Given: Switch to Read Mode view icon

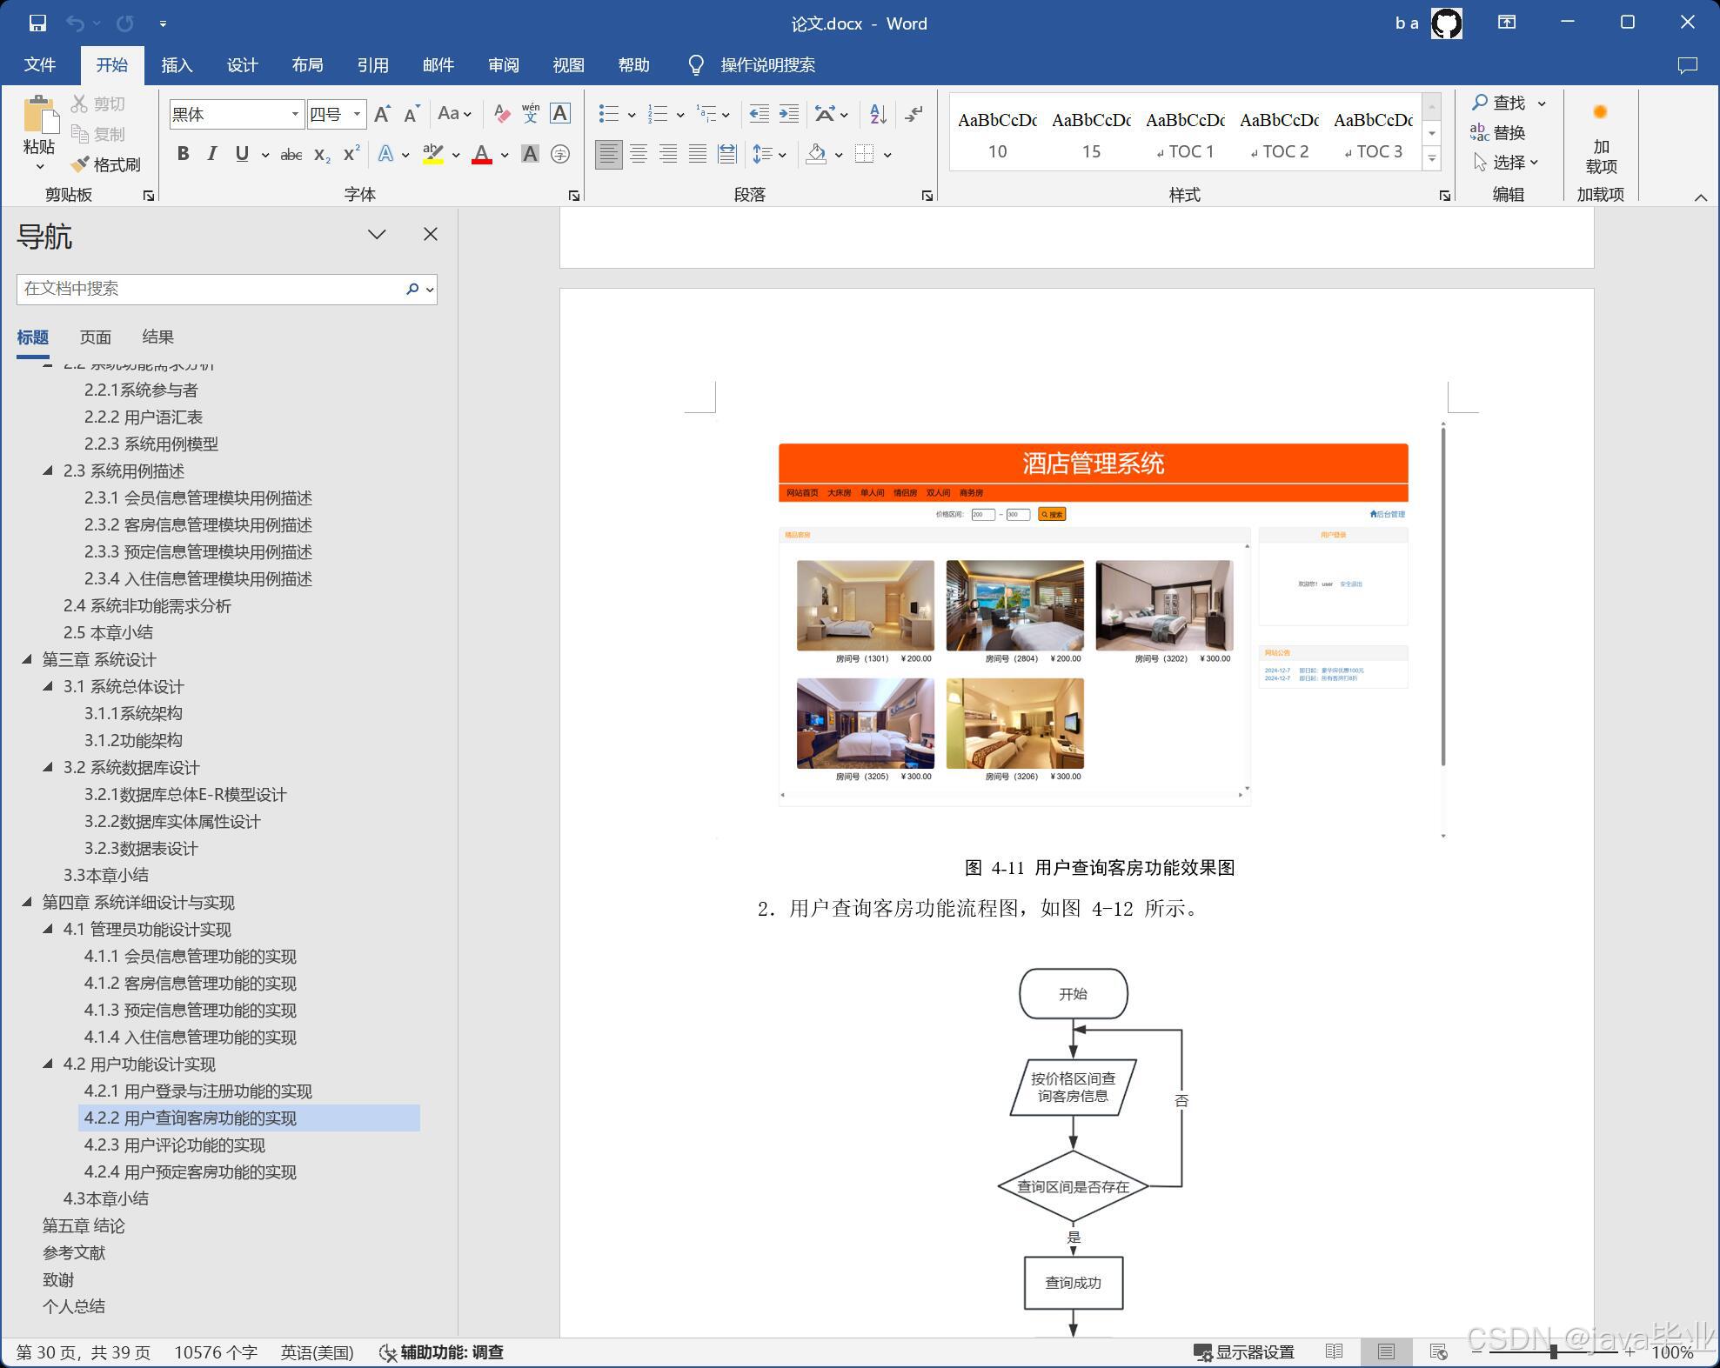Looking at the screenshot, I should click(x=1334, y=1351).
